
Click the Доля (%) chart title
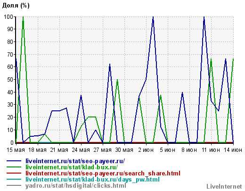pyautogui.click(x=16, y=6)
